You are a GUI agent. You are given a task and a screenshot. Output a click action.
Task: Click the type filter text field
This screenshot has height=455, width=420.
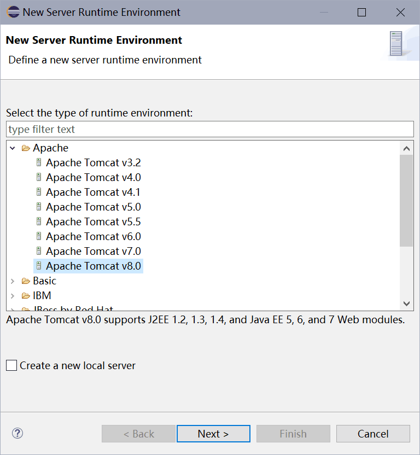pyautogui.click(x=209, y=129)
